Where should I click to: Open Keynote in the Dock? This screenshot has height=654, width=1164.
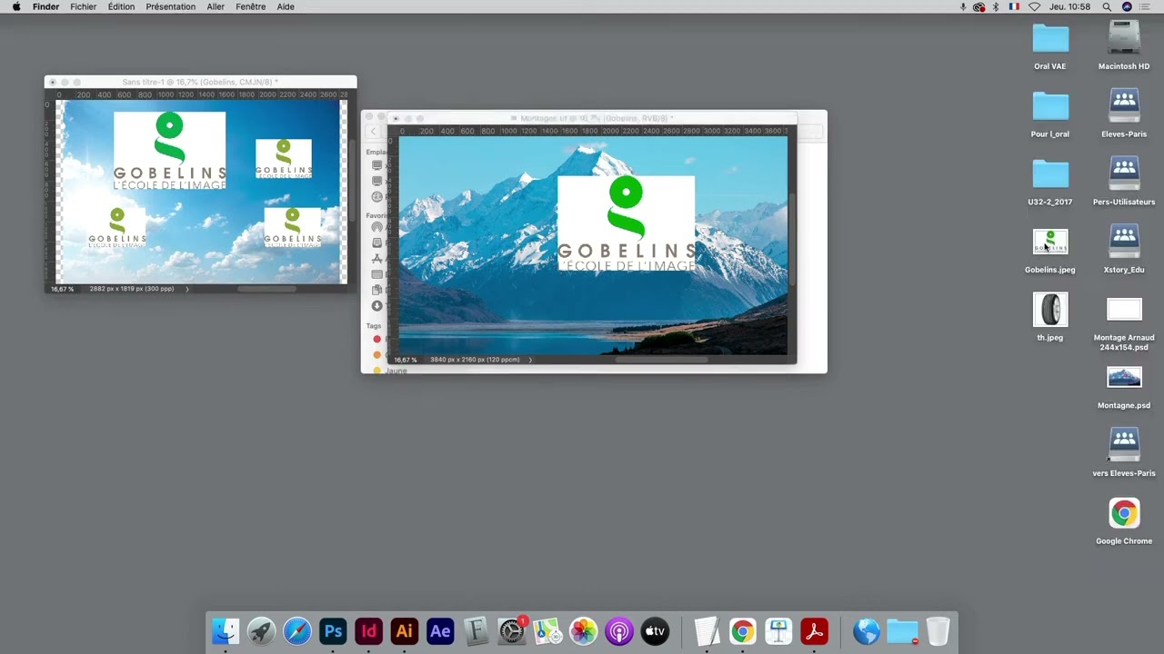(778, 631)
